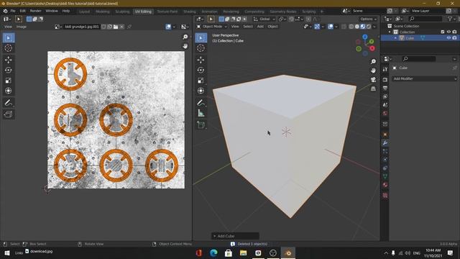
Task: Select the 3D viewport Scale tool
Action: (x=201, y=81)
